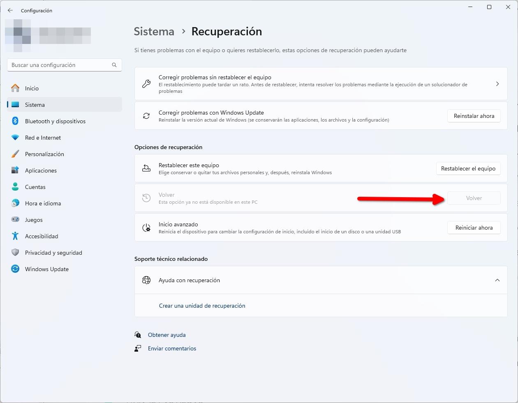518x403 pixels.
Task: Select the Red e Internet icon
Action: pos(15,138)
